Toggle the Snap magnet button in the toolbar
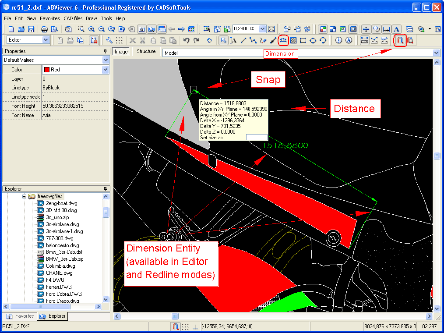This screenshot has height=333, width=444. (x=400, y=40)
